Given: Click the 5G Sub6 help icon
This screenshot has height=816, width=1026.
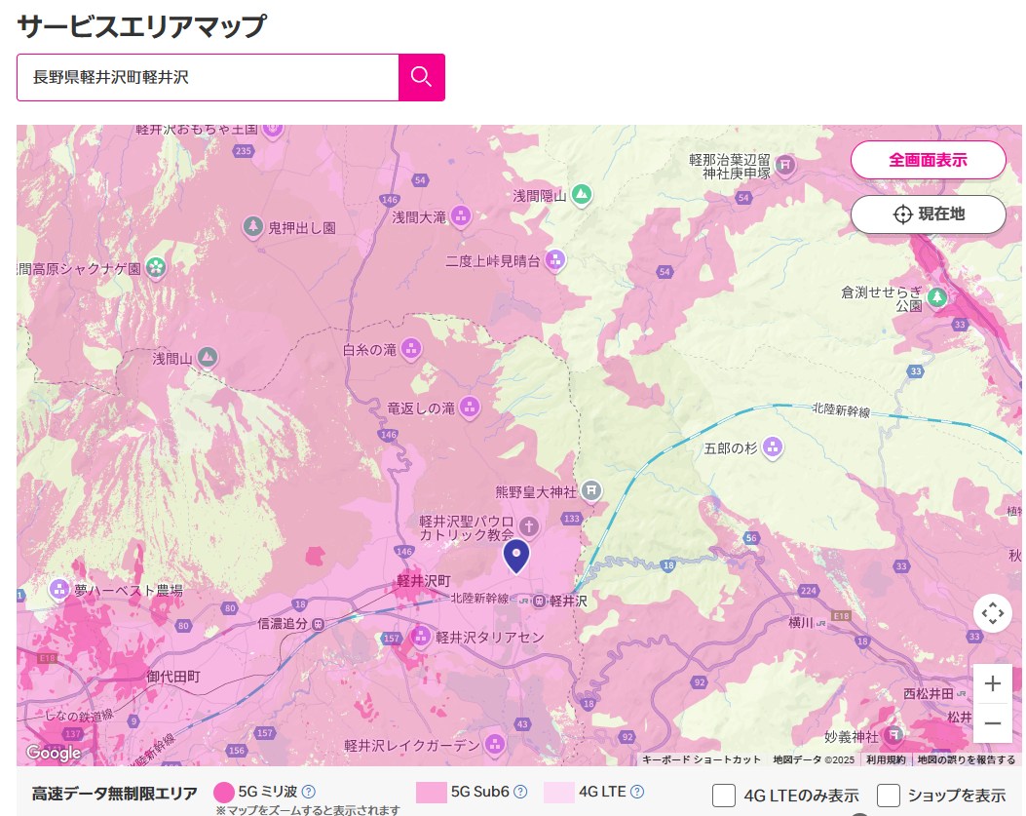Looking at the screenshot, I should point(520,792).
